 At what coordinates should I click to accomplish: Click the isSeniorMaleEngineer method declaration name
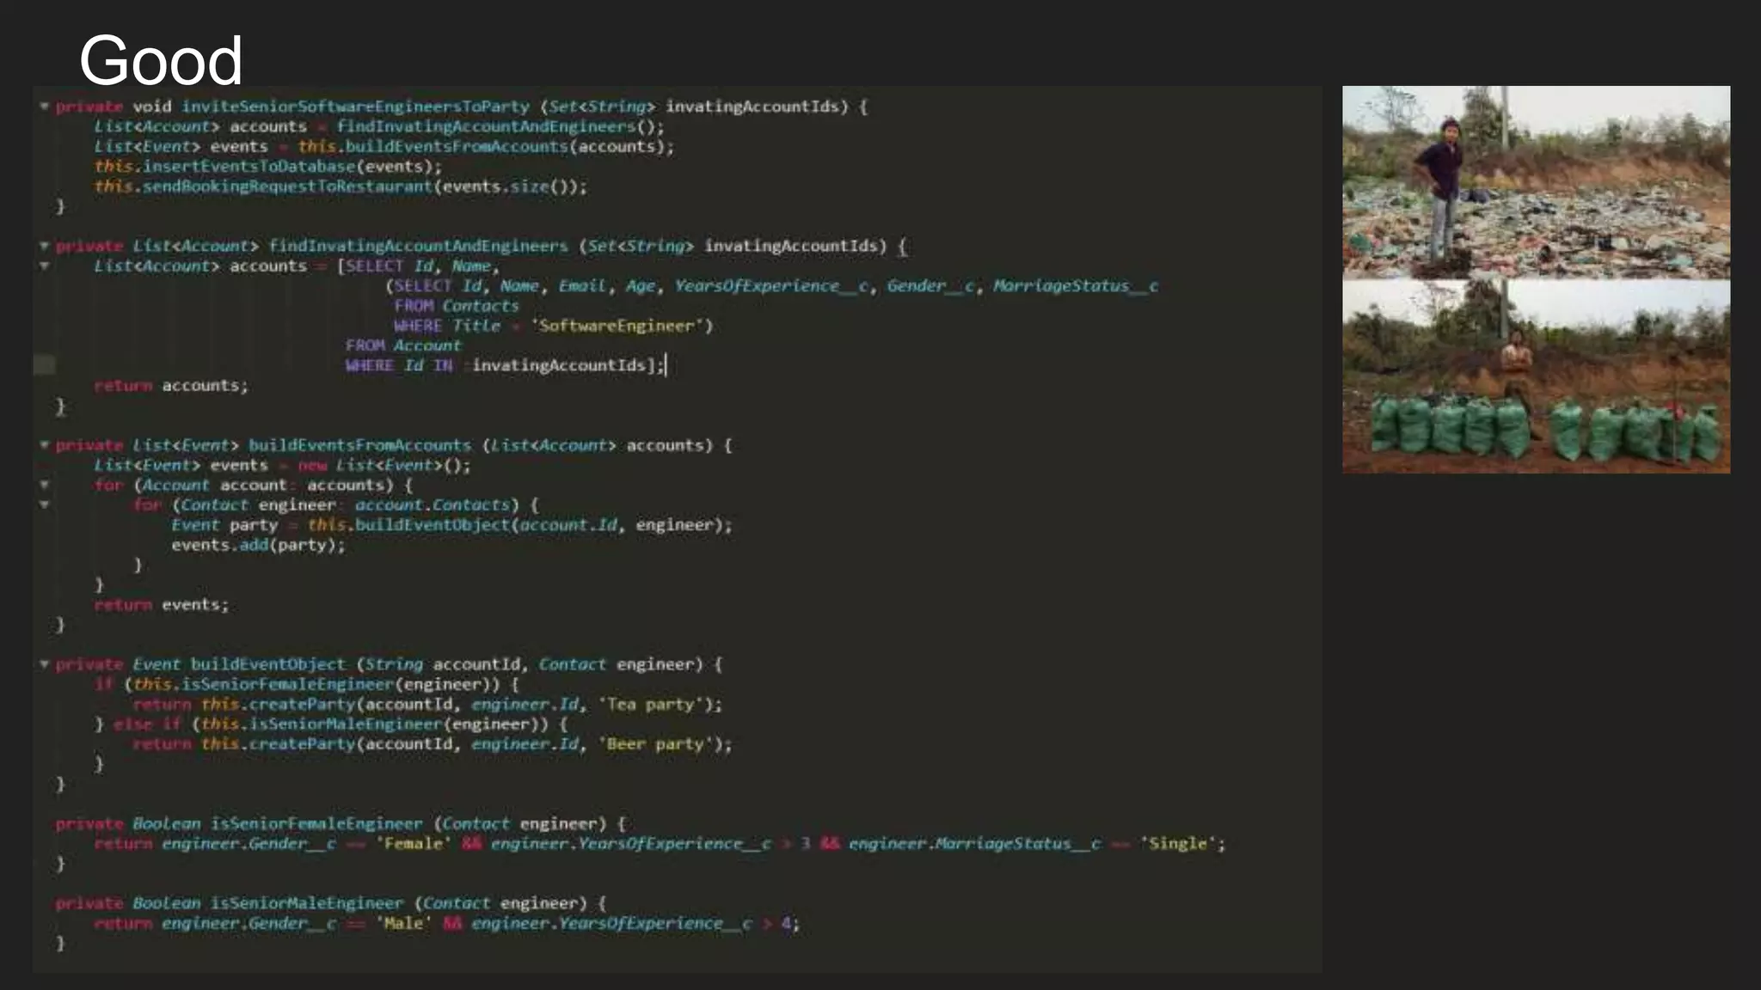(307, 903)
